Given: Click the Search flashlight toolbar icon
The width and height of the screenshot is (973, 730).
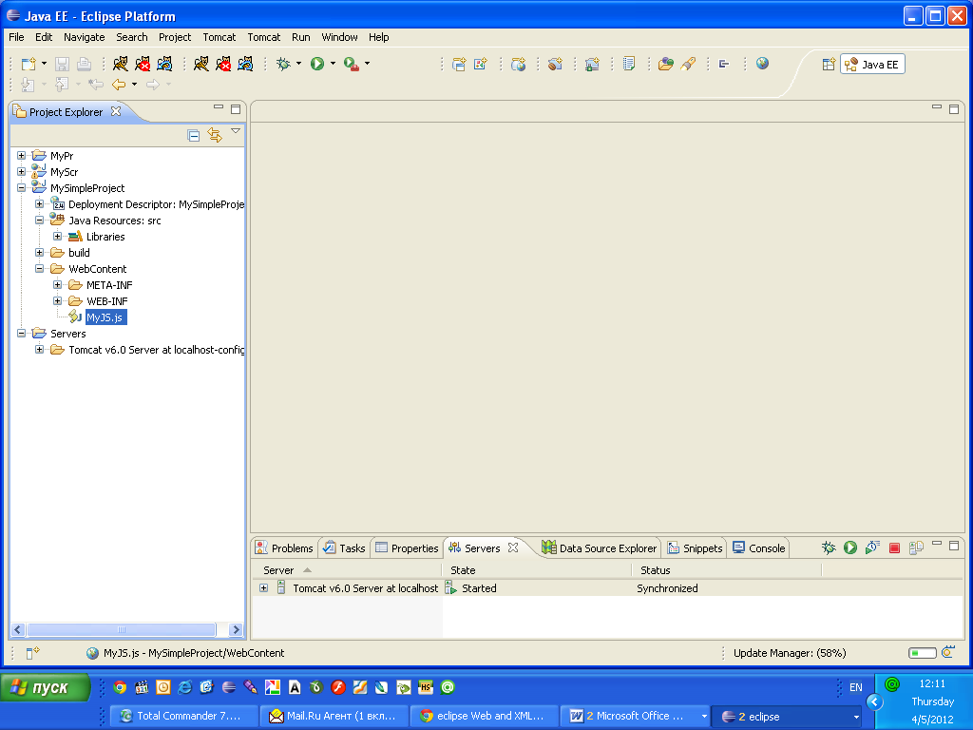Looking at the screenshot, I should click(688, 64).
